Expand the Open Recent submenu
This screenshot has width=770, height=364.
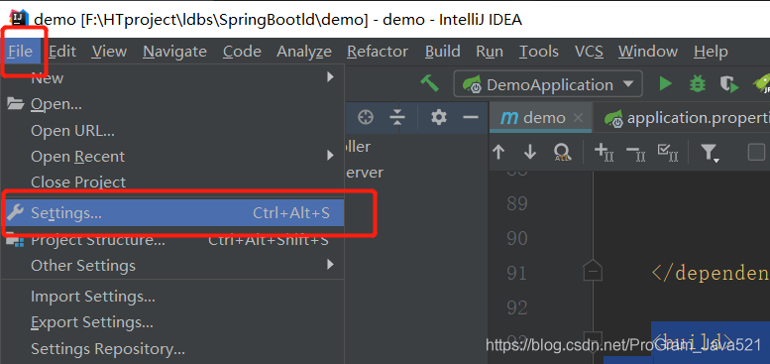[x=172, y=157]
